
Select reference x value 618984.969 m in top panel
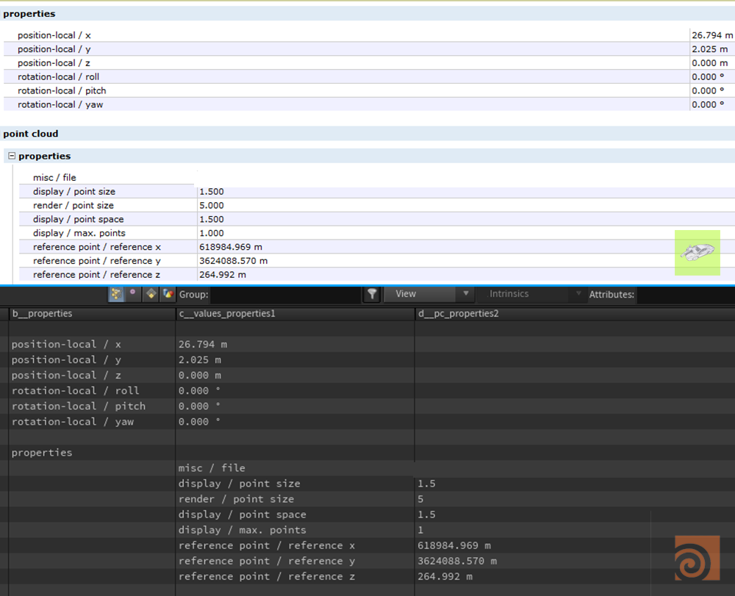point(231,247)
